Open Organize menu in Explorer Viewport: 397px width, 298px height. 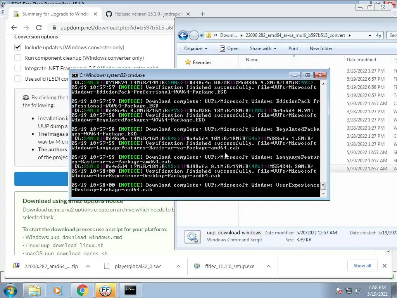tap(196, 49)
